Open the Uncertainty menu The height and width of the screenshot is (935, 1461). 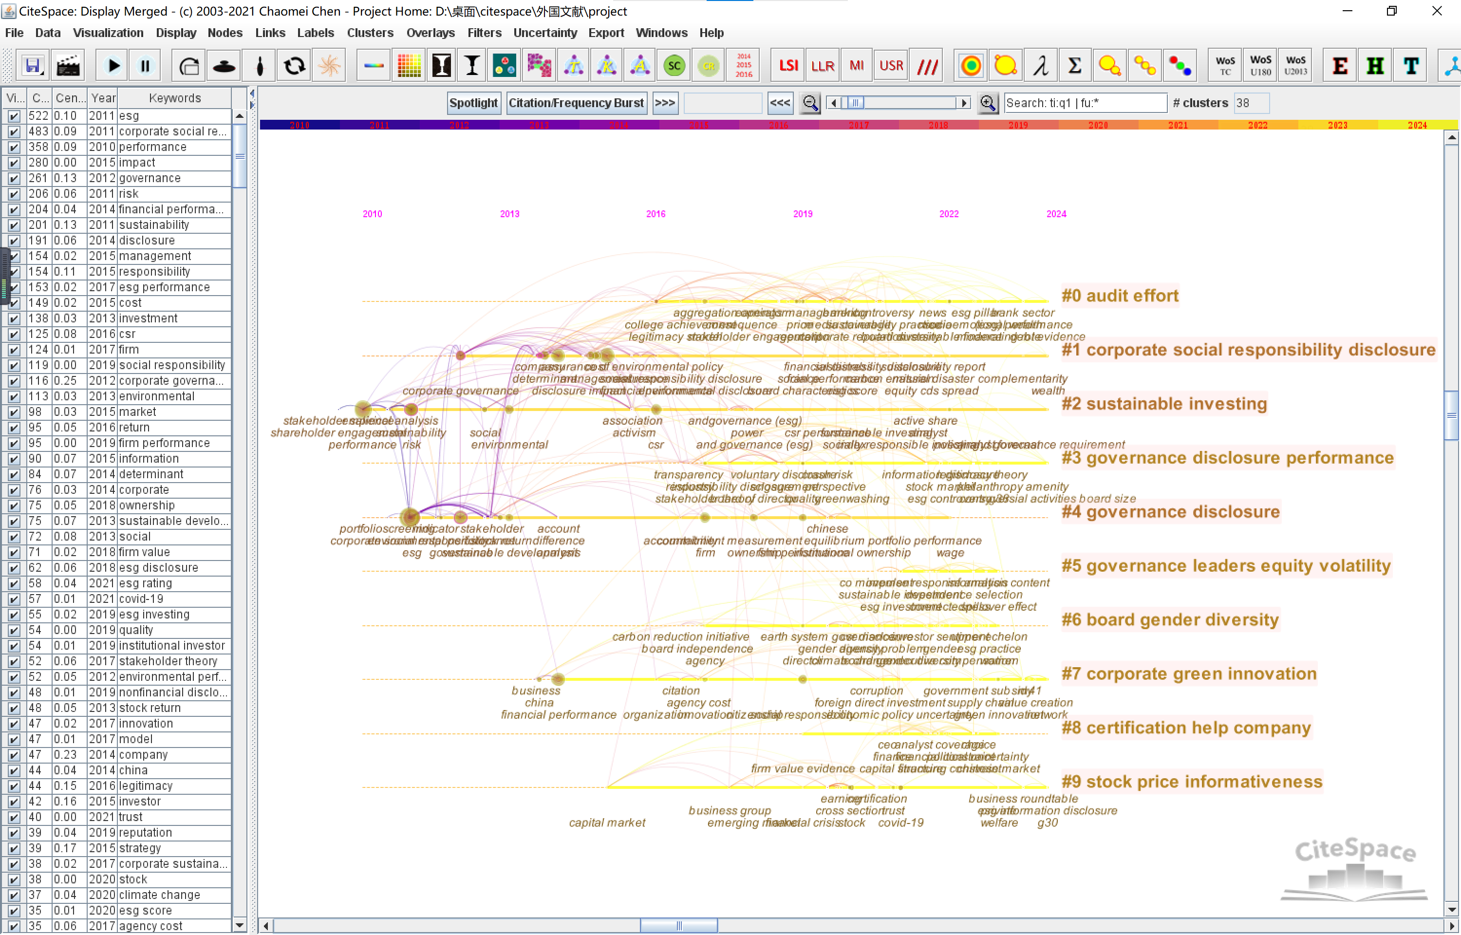point(545,33)
